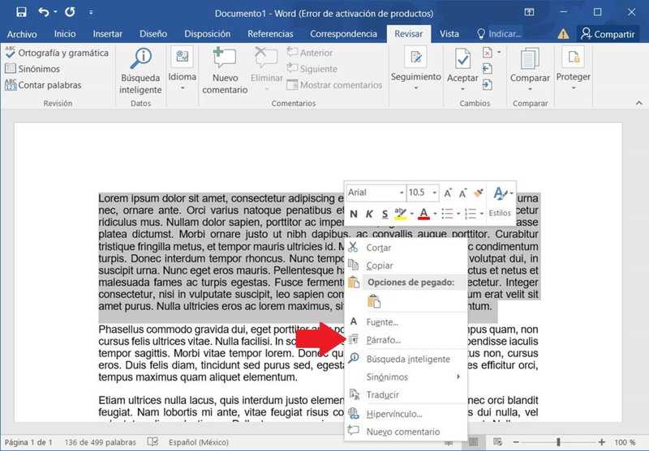The width and height of the screenshot is (649, 451).
Task: Click the Format Painter brush icon
Action: coord(479,193)
